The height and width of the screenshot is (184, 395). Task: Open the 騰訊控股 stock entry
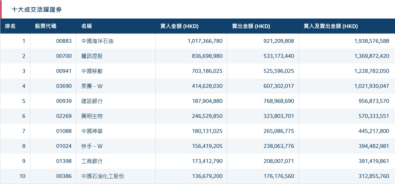pyautogui.click(x=92, y=56)
